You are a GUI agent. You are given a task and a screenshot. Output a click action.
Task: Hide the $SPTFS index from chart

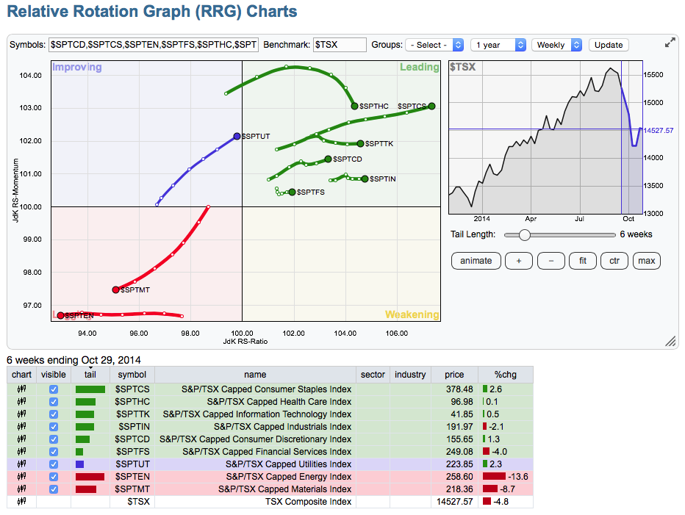tap(53, 452)
